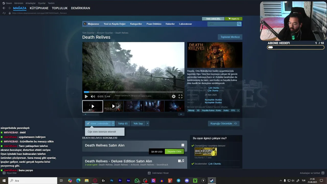This screenshot has height=184, width=327.
Task: Open Tüm Oyunlar breadcrumb link
Action: click(x=88, y=33)
